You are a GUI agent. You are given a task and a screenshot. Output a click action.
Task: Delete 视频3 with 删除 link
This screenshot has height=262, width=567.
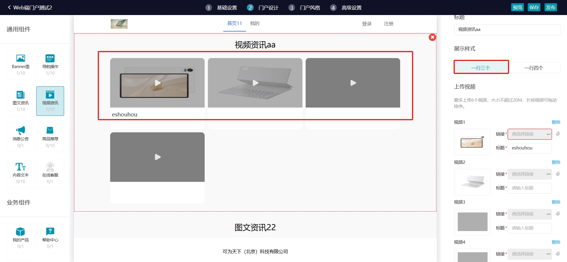[x=556, y=202]
